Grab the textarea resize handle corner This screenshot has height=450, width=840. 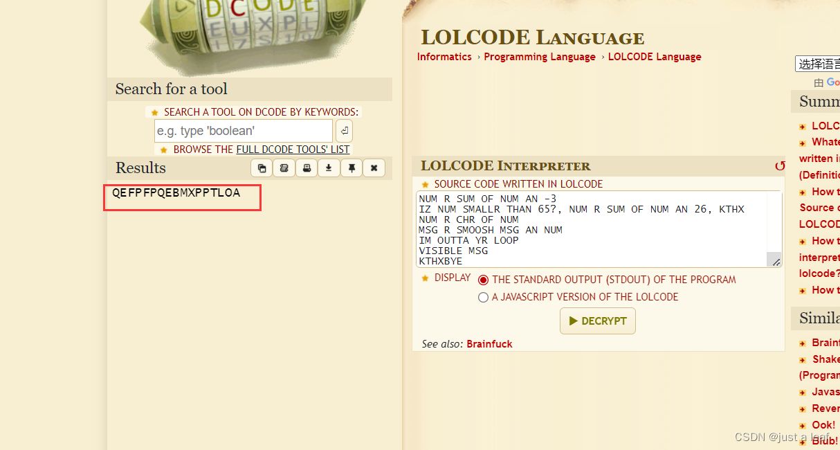(x=776, y=262)
